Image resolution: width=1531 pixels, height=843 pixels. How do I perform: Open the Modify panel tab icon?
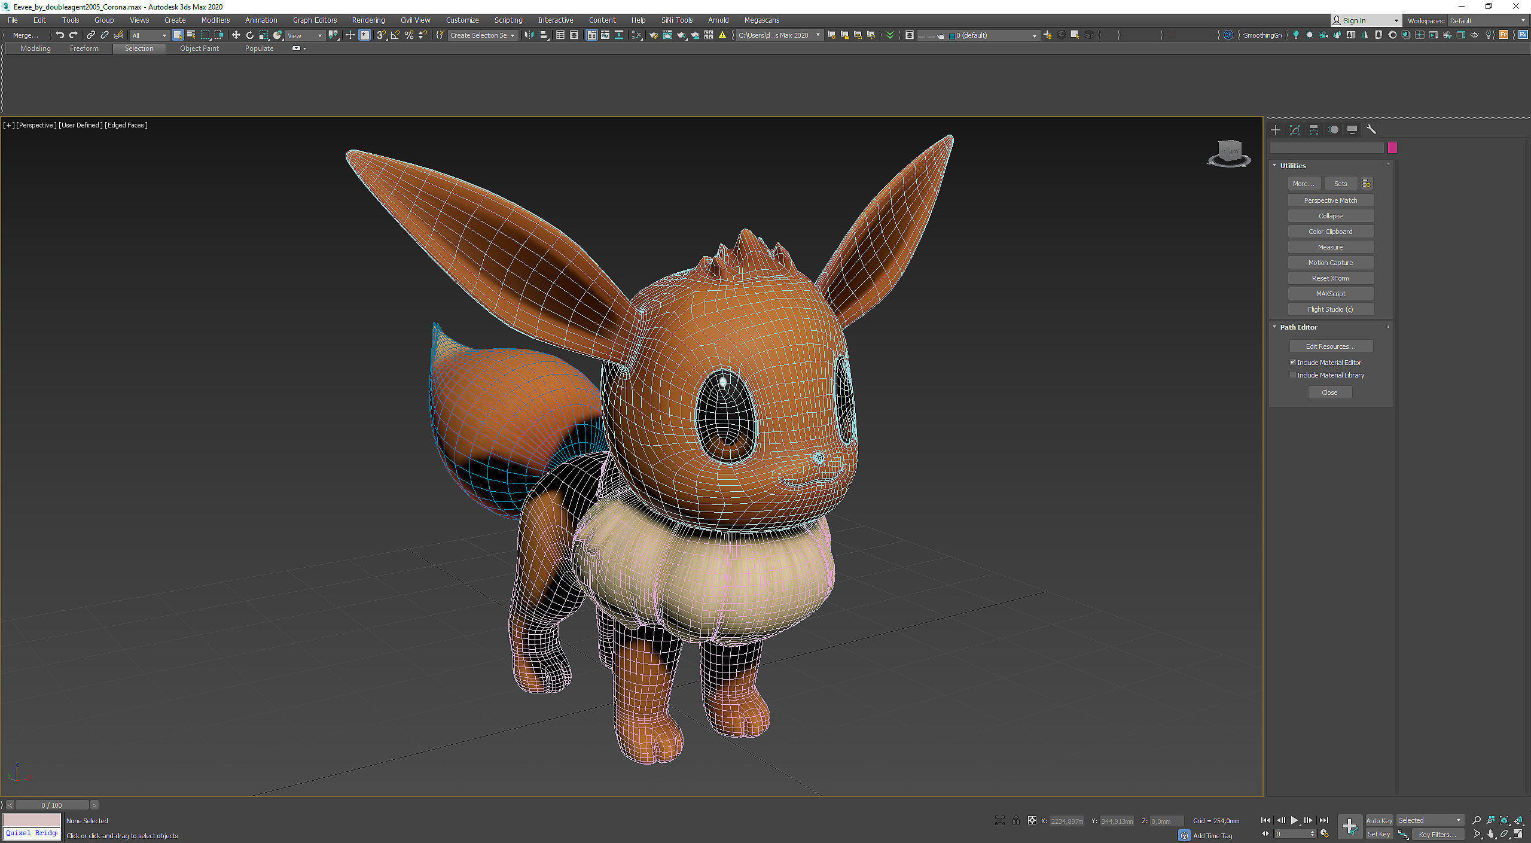pos(1295,130)
